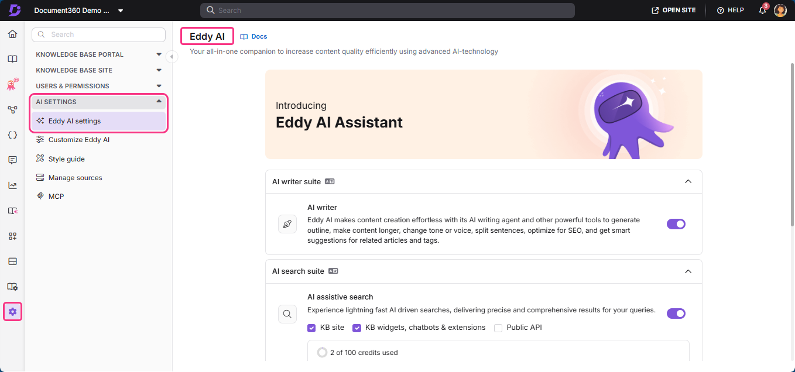Expand the USERS & PERMISSIONS section

pyautogui.click(x=158, y=85)
